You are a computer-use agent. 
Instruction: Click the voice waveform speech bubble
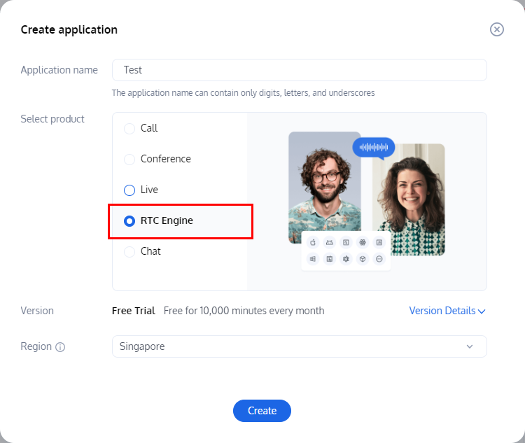tap(374, 148)
